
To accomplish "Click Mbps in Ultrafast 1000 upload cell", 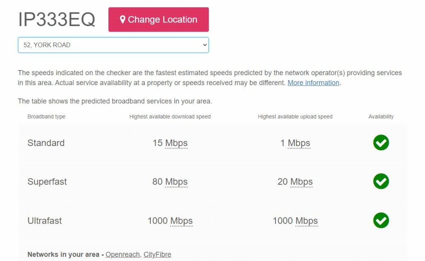I will click(306, 221).
